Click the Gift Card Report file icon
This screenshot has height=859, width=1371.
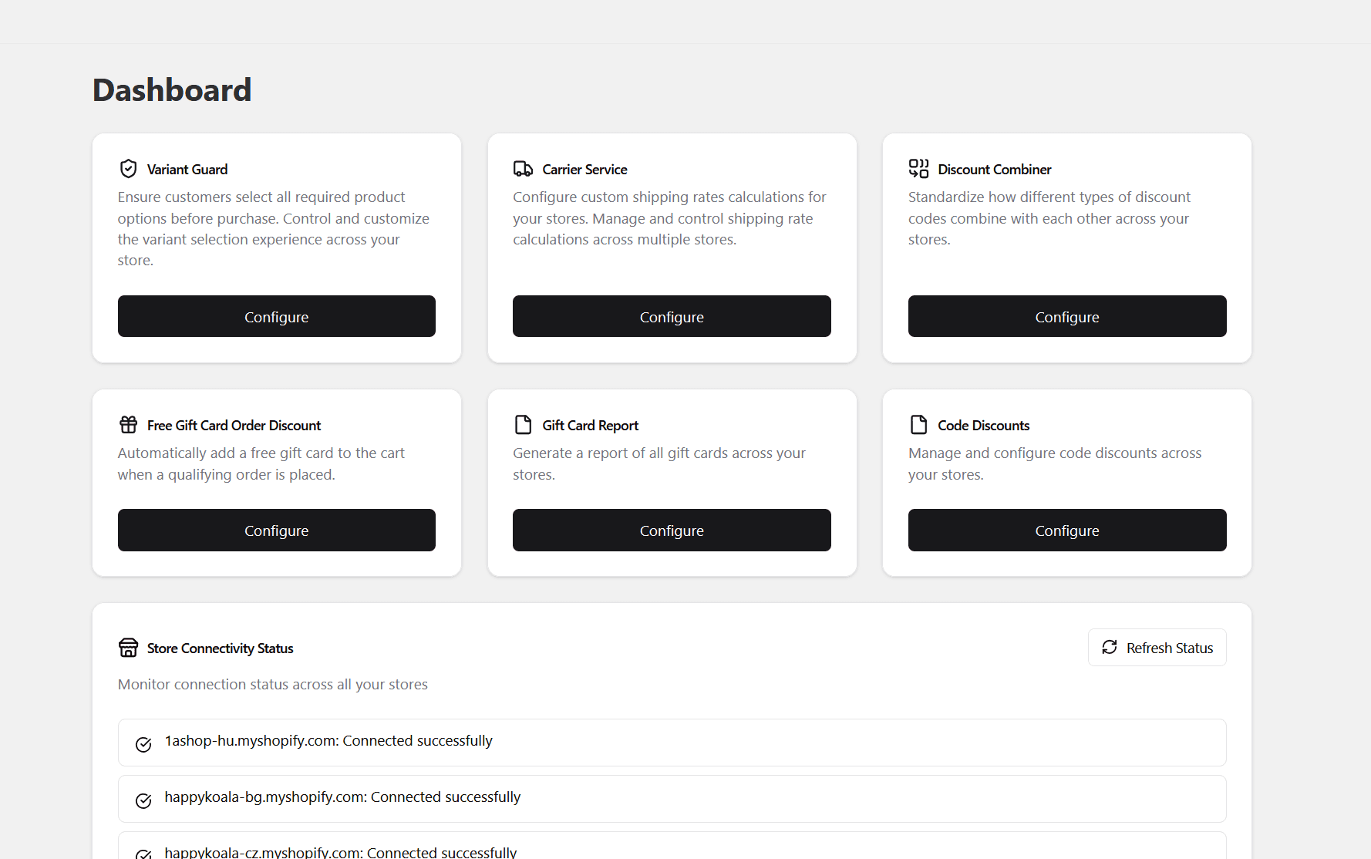point(524,425)
